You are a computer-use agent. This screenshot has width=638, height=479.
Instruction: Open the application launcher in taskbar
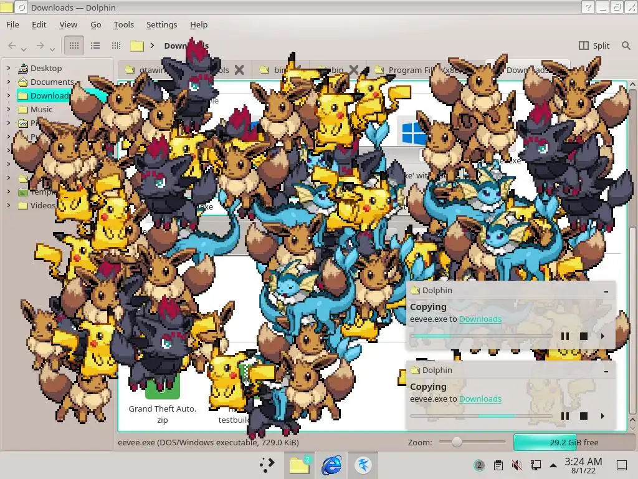pos(267,465)
